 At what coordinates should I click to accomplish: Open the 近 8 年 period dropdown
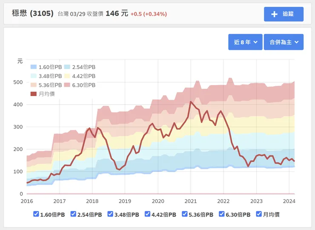[x=245, y=42]
